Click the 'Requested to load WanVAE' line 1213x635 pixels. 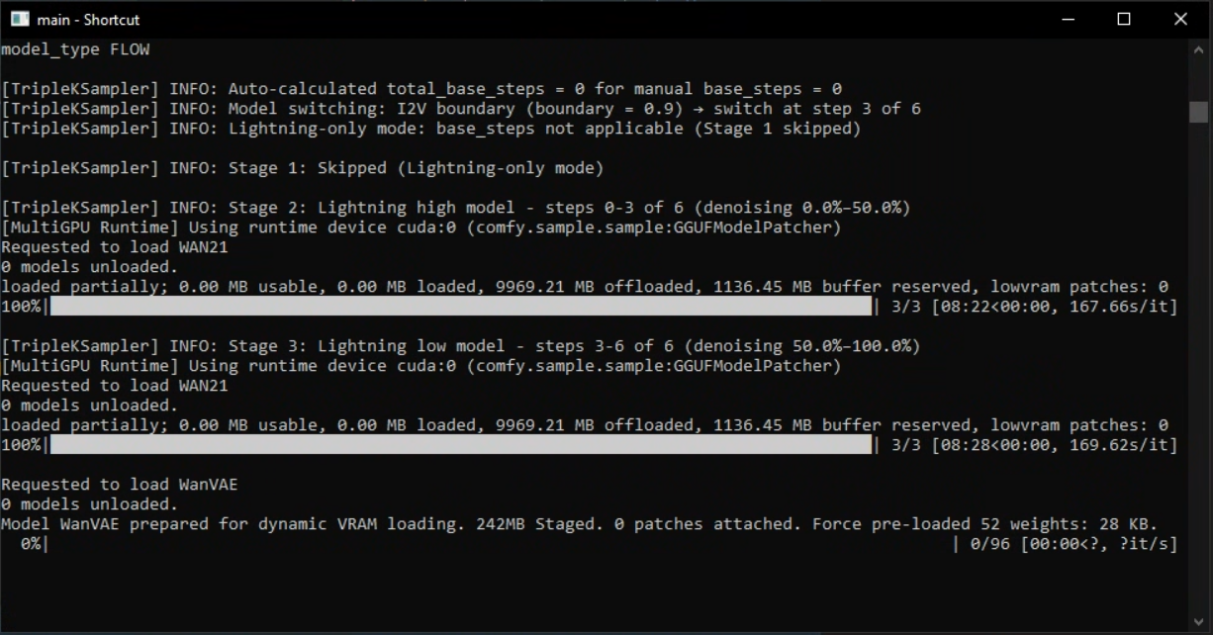(x=120, y=485)
